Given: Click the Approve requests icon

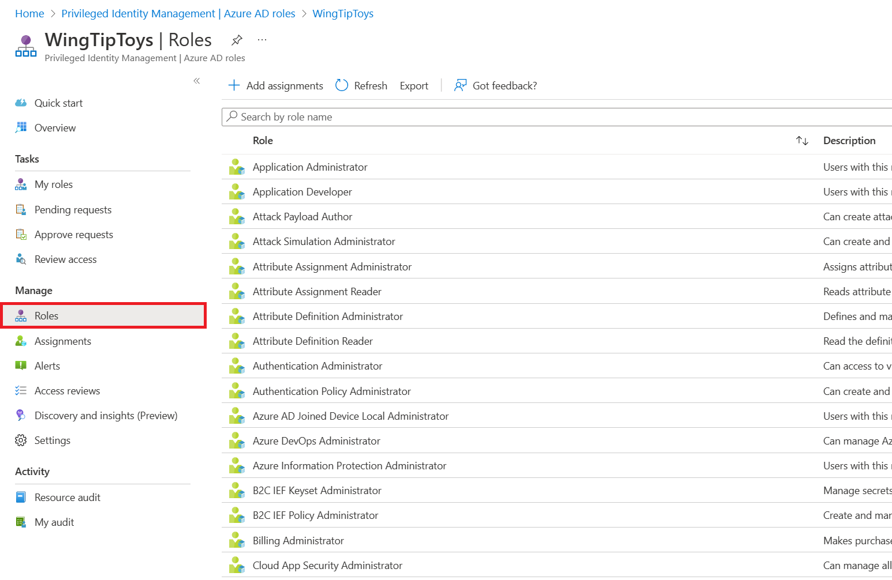Looking at the screenshot, I should point(21,234).
